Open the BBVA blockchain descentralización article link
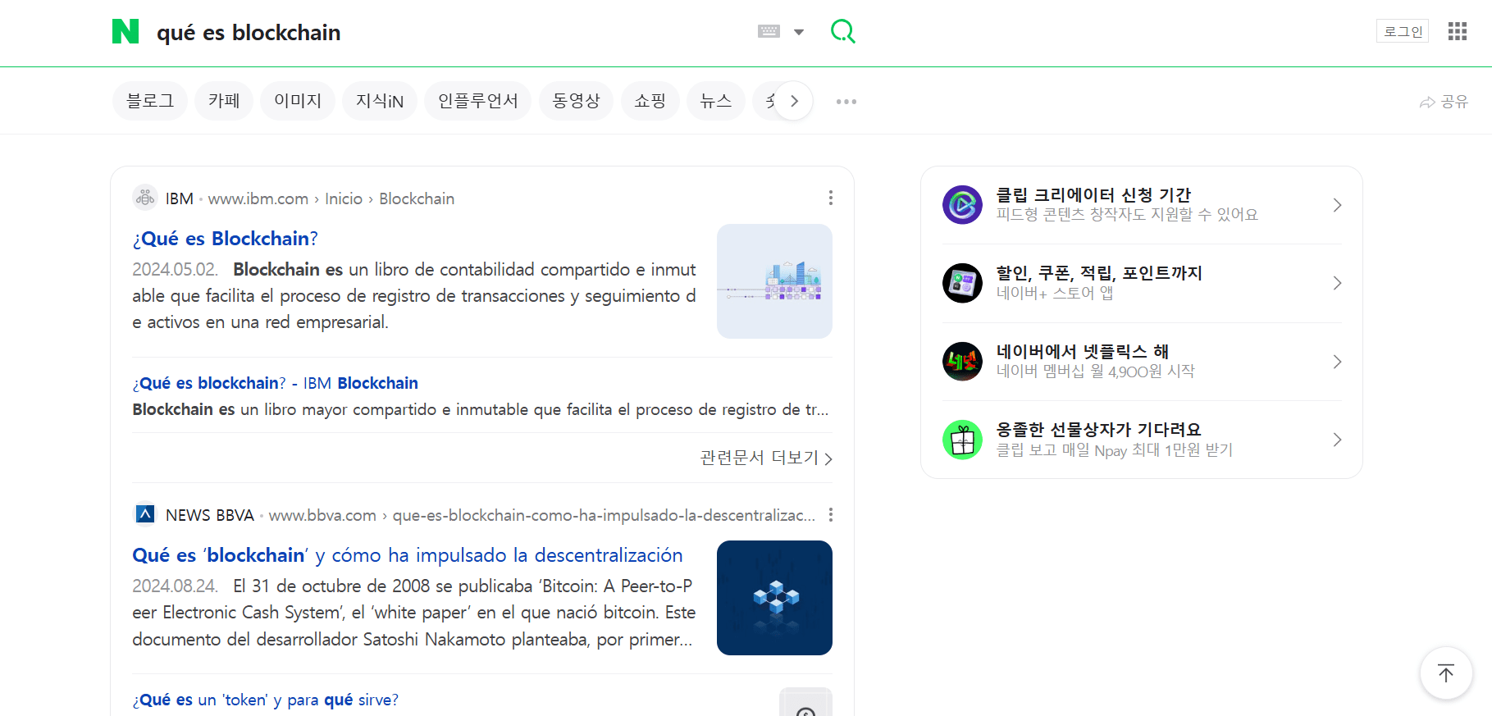The height and width of the screenshot is (716, 1492). click(408, 555)
